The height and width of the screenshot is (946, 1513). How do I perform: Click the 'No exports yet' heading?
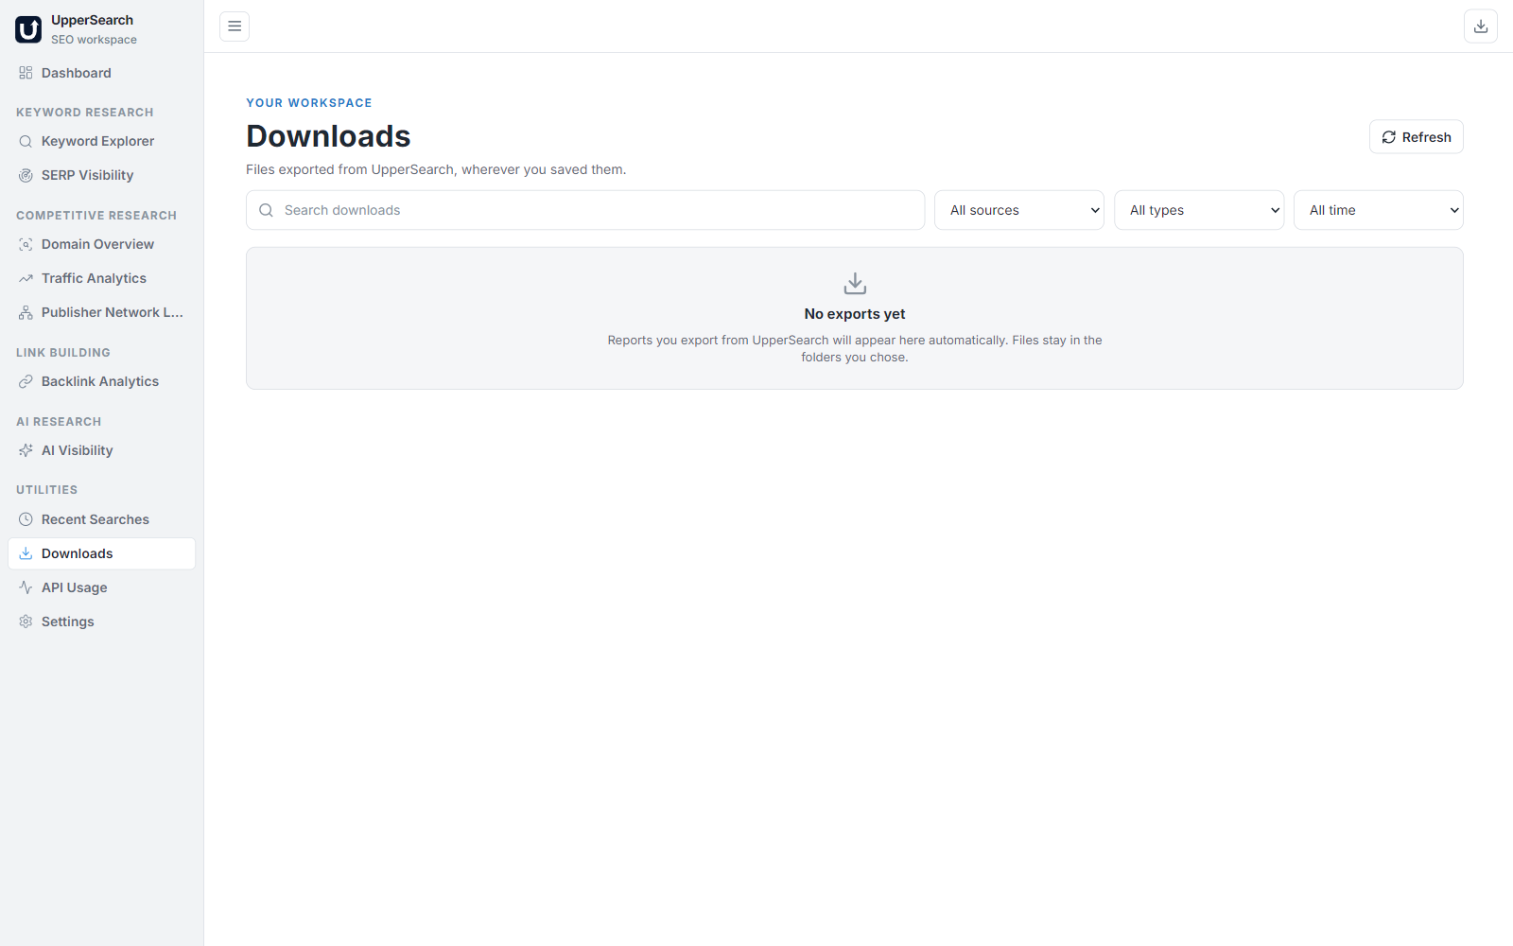[855, 314]
